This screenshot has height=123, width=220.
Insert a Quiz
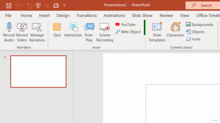(x=57, y=30)
